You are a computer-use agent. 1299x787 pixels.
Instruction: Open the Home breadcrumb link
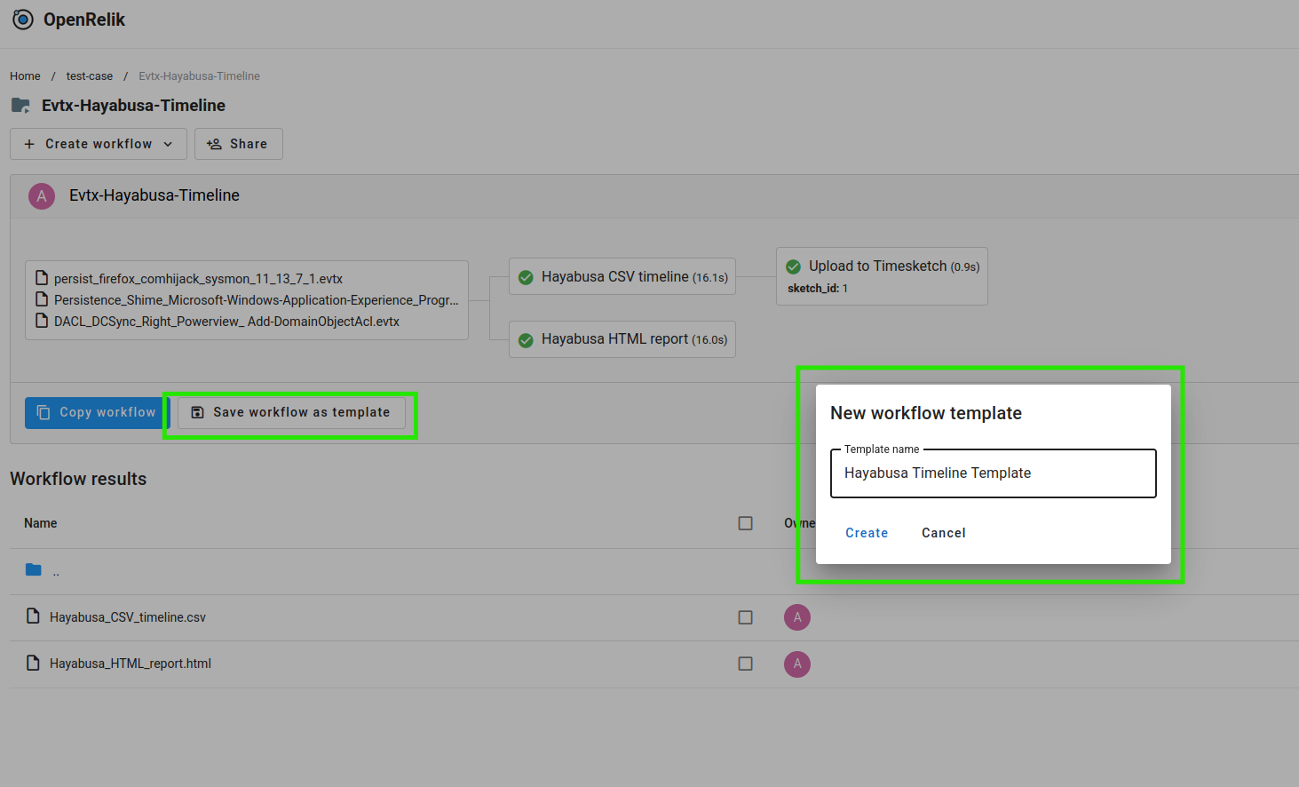25,76
